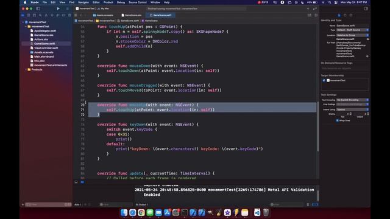
Task: Clear the console with trash icon
Action: pos(308,204)
